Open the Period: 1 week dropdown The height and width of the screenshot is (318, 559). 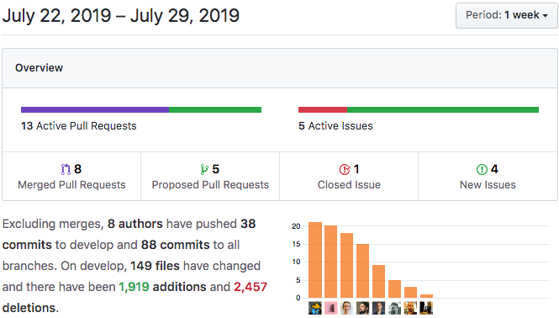coord(506,15)
